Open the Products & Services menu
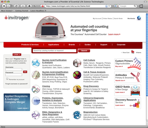Viewport: 148px width, 128px height. (x=30, y=45)
